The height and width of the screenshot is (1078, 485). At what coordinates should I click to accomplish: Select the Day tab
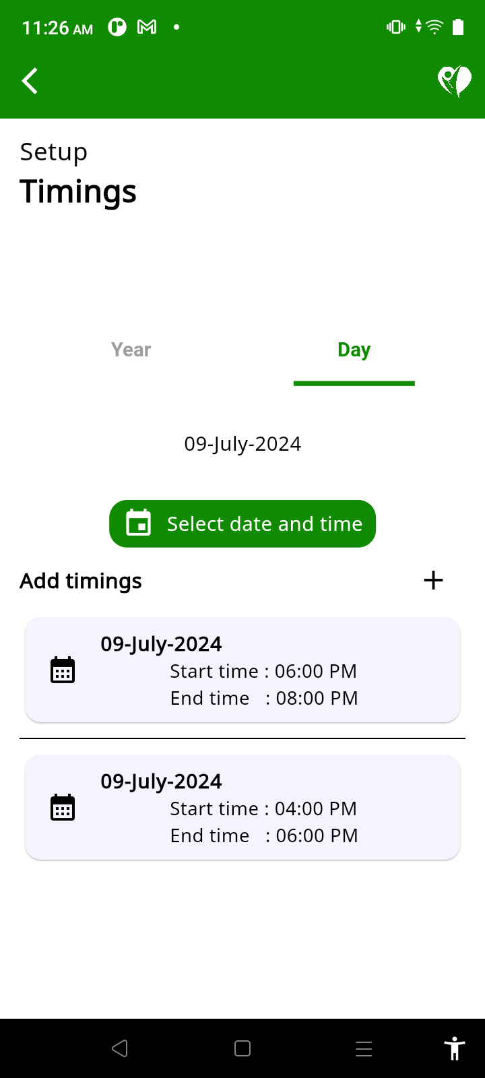coord(354,350)
